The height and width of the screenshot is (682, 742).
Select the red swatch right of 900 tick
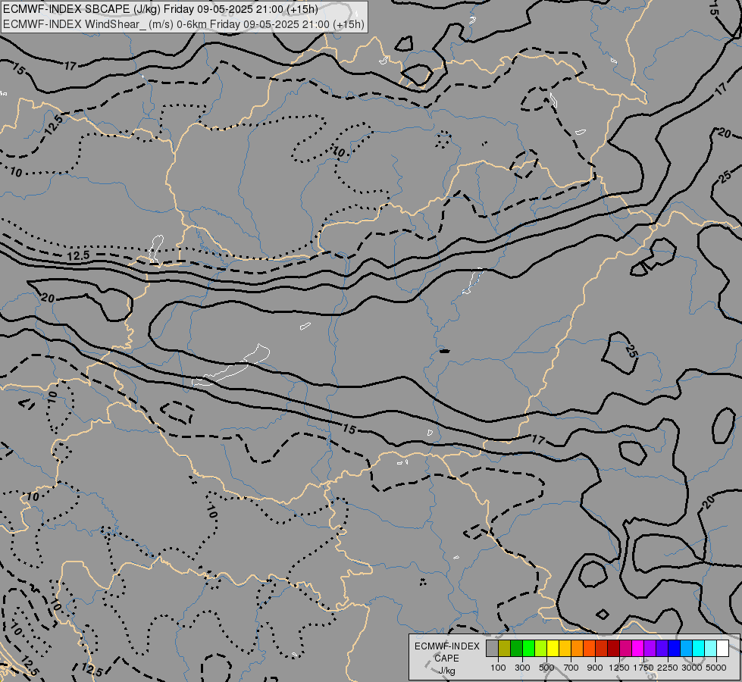pos(602,648)
